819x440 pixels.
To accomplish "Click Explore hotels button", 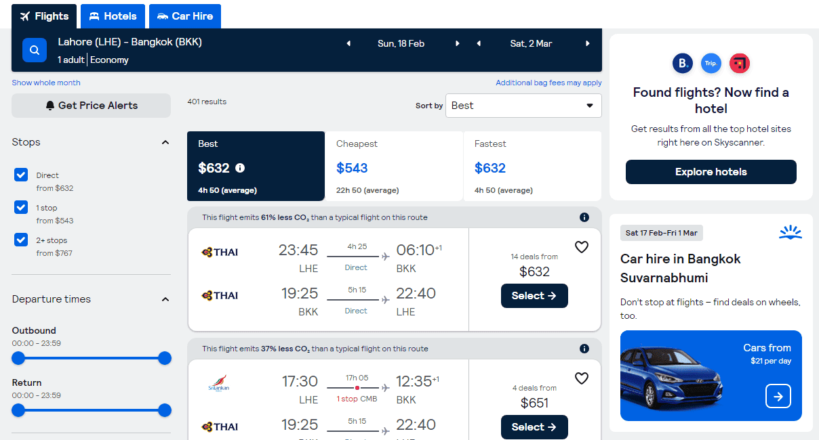I will coord(711,172).
